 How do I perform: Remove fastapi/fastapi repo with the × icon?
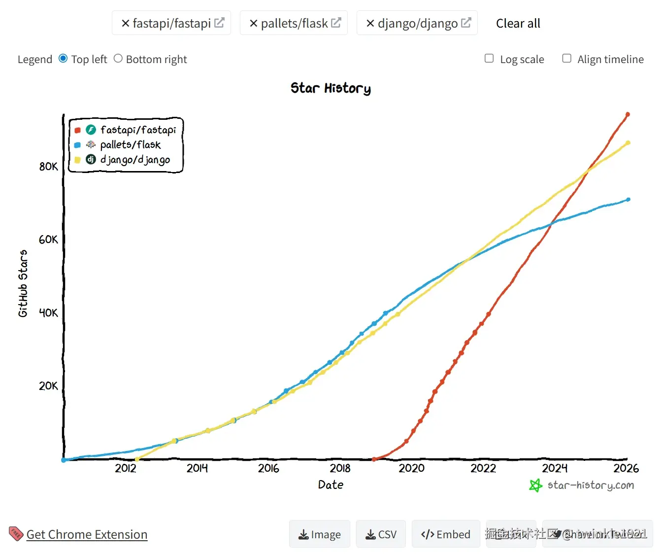126,23
